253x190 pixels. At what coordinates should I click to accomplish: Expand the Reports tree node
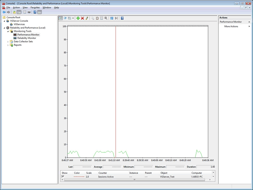[8, 45]
